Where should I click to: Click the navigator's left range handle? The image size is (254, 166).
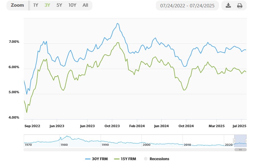[x=234, y=141]
